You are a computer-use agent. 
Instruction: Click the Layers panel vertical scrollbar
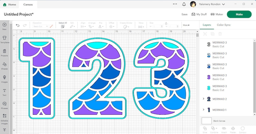(254, 77)
